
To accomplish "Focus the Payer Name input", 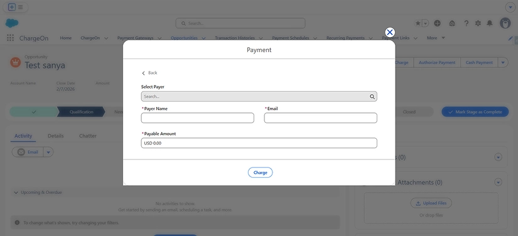I will 198,118.
